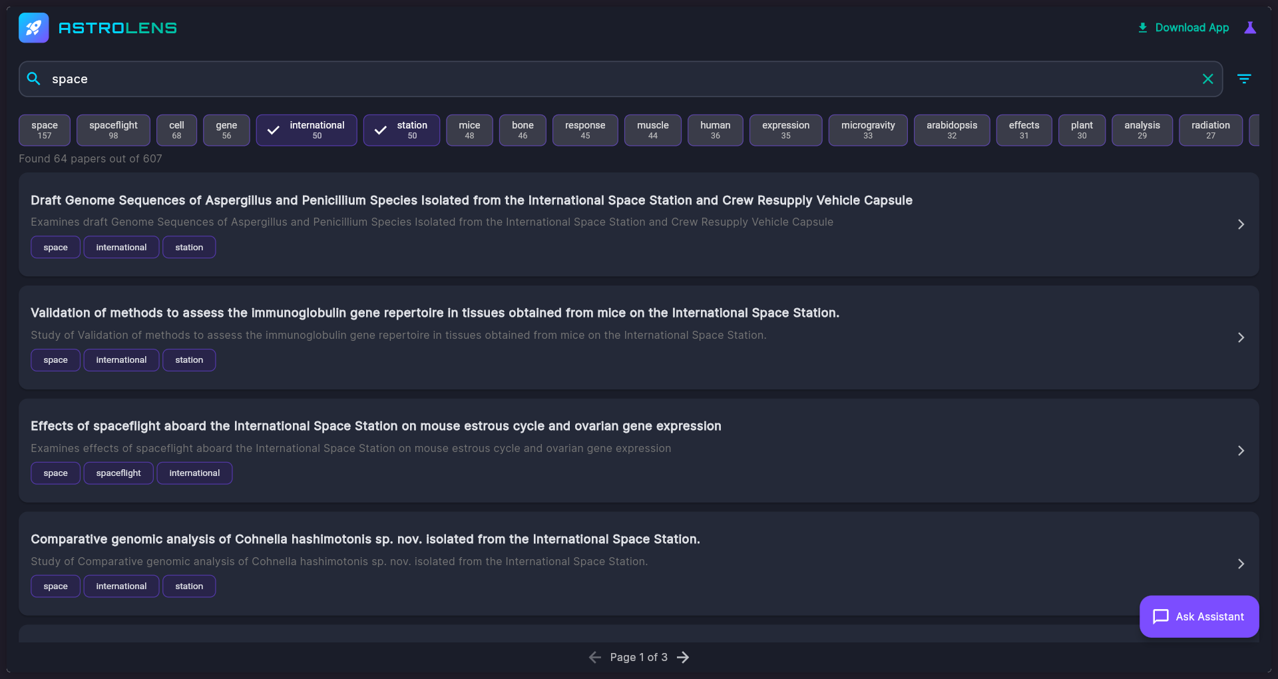1278x679 pixels.
Task: Toggle the mice 48 filter chip
Action: [x=469, y=130]
